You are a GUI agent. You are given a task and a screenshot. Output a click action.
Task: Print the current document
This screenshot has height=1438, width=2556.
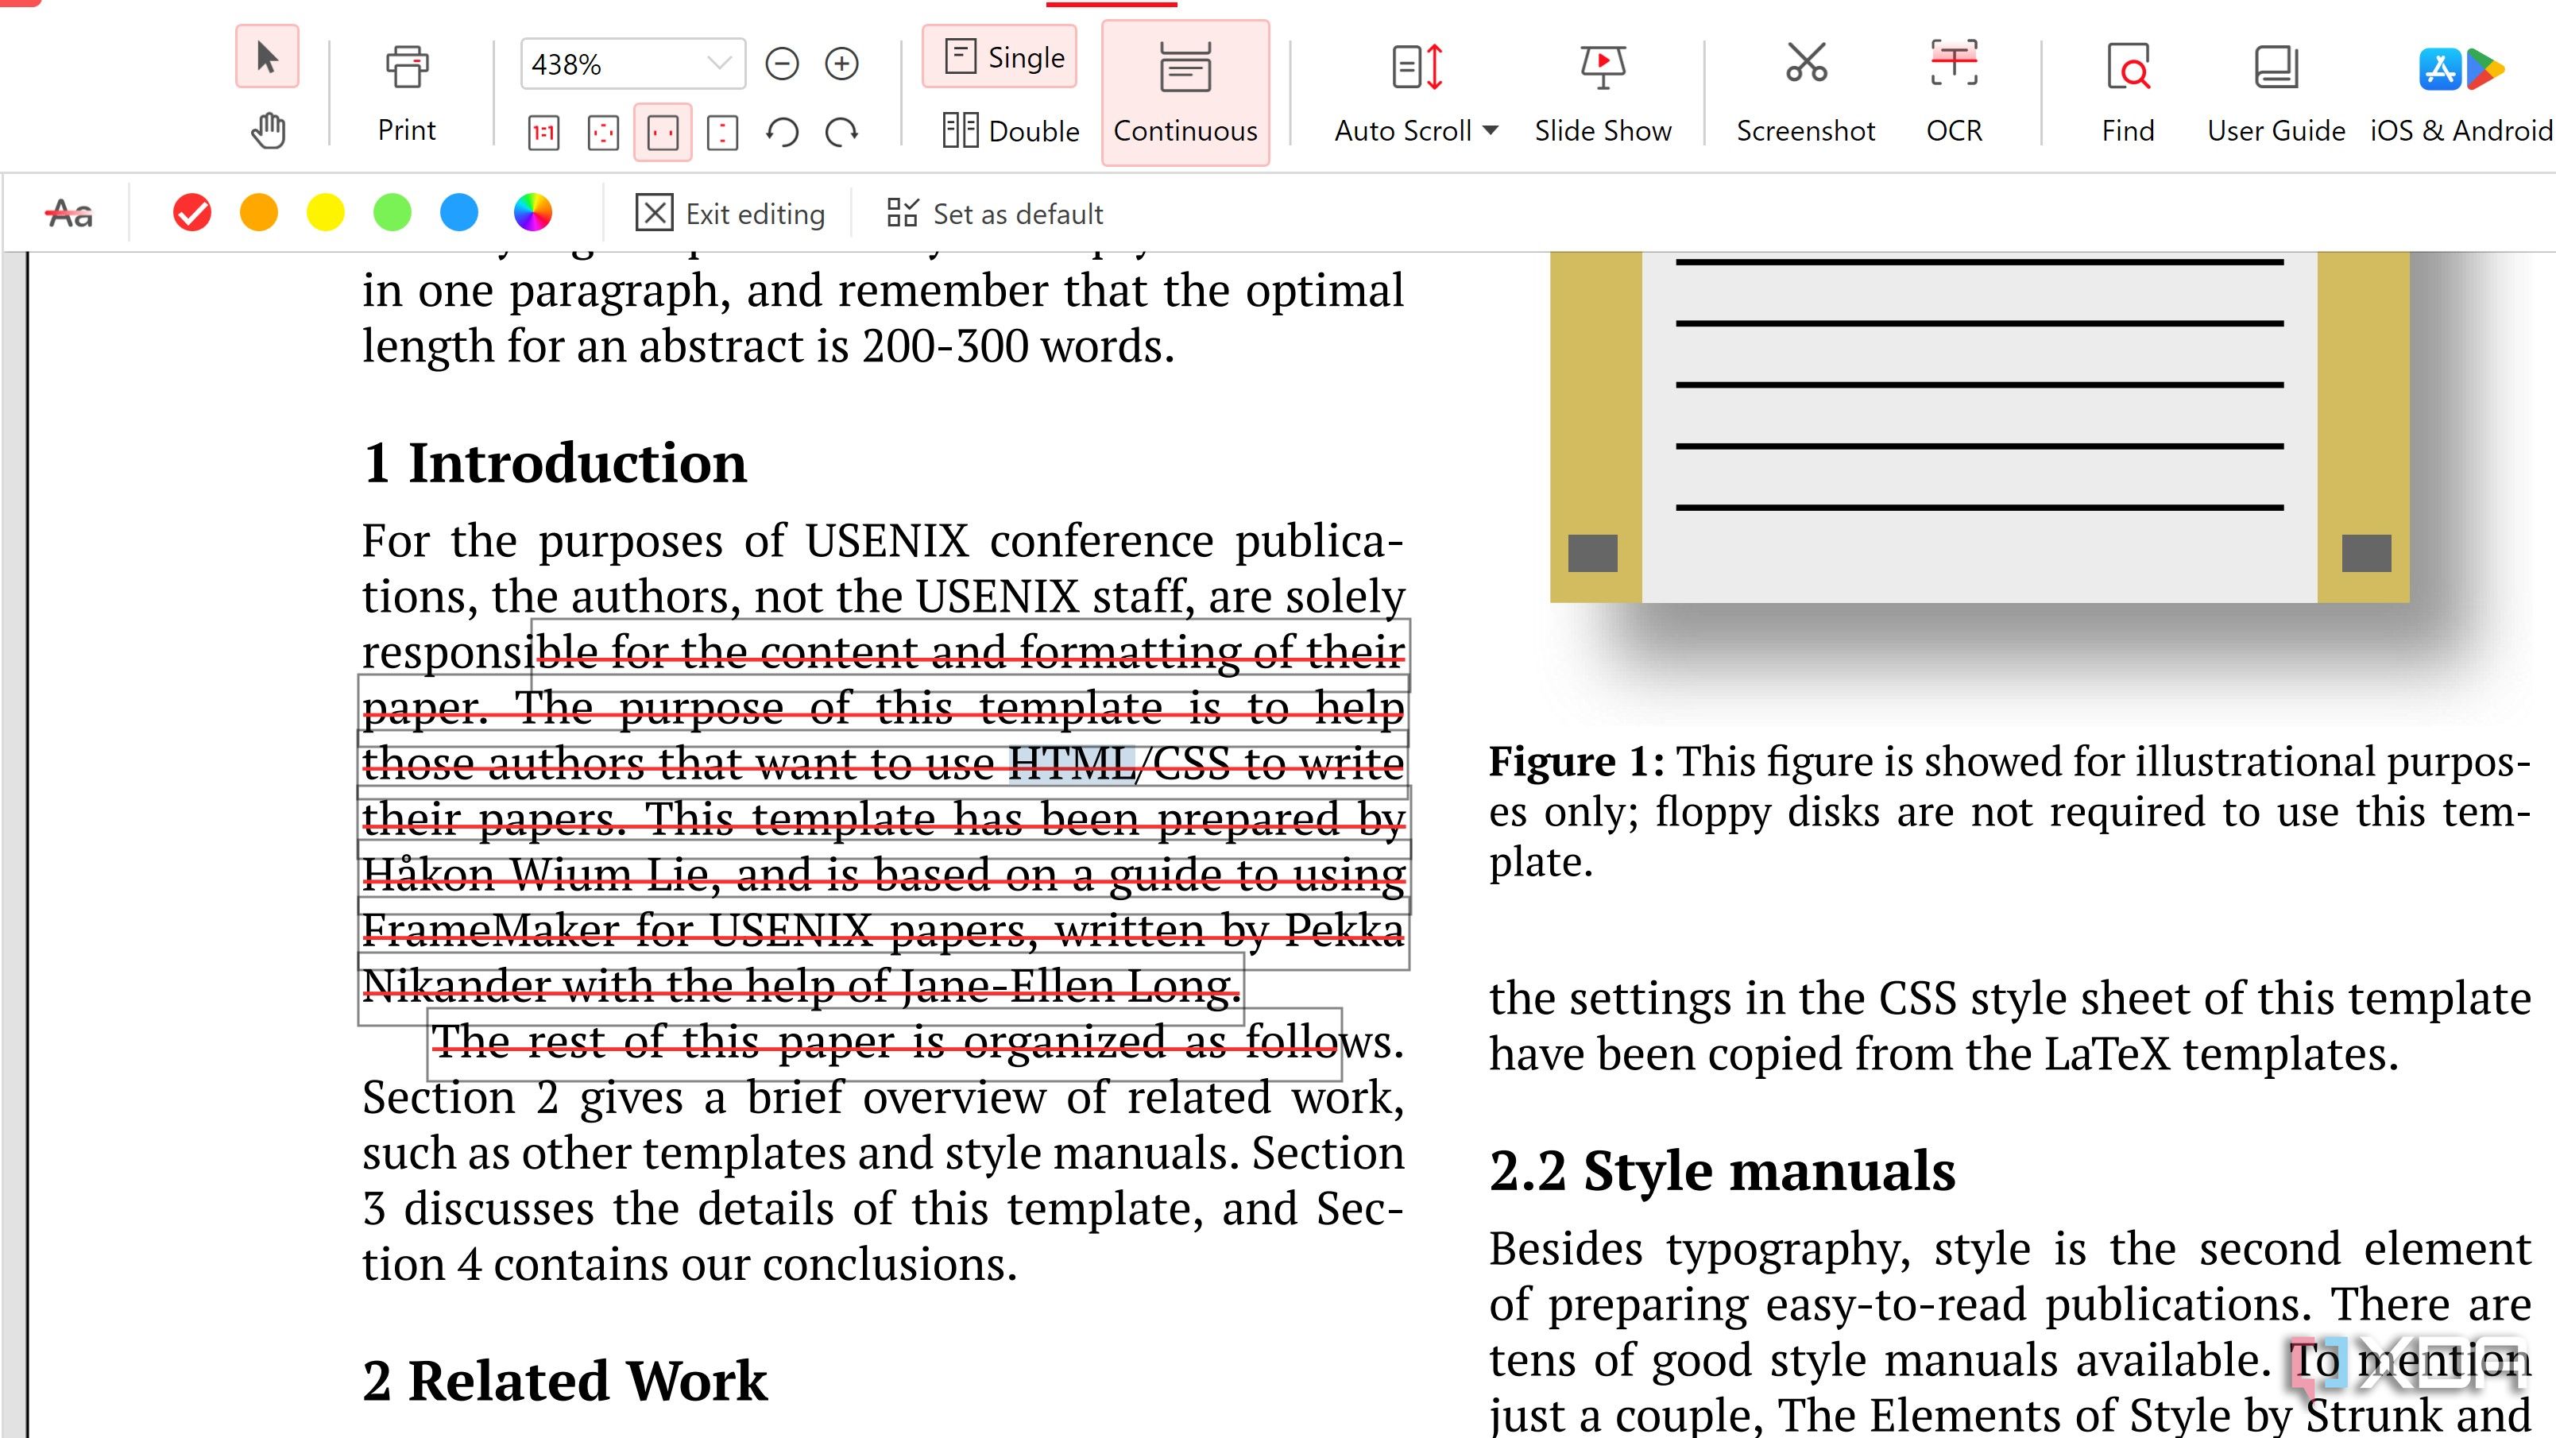click(407, 95)
